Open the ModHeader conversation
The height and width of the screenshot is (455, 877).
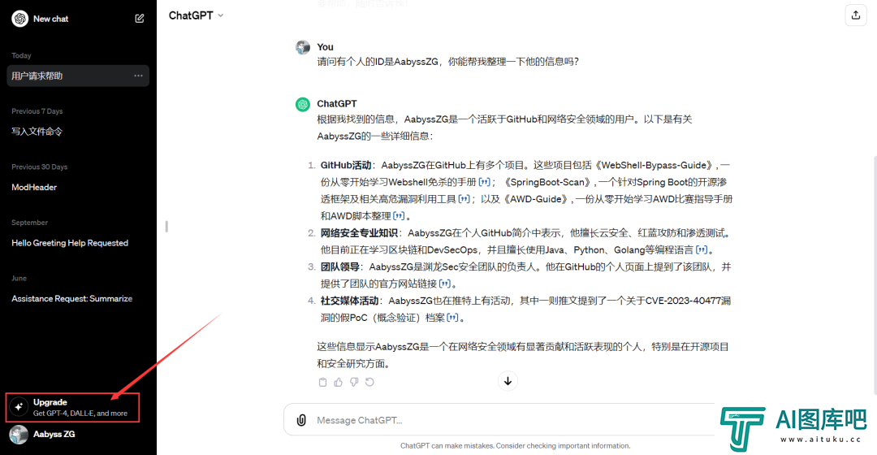coord(34,187)
